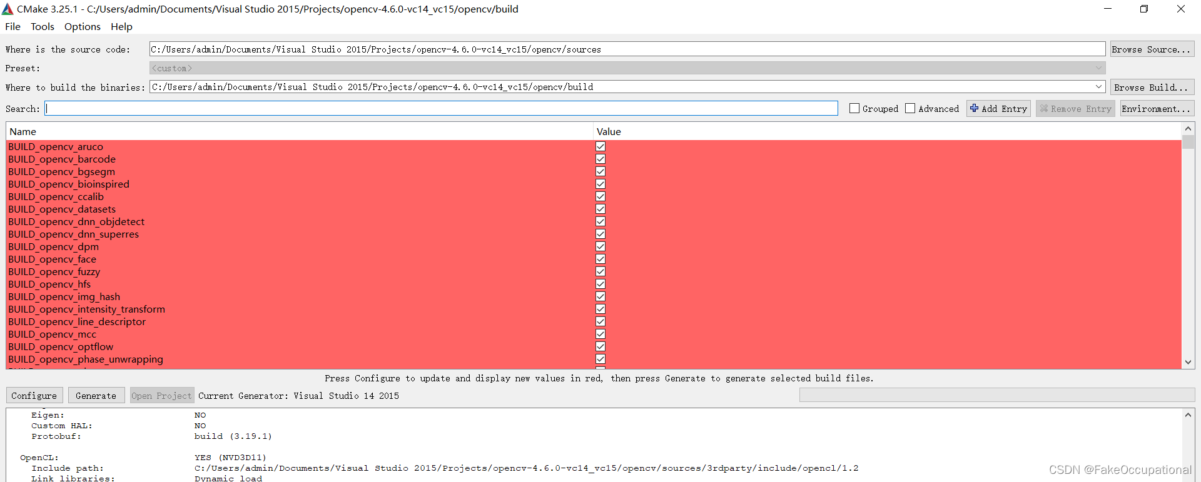Uncheck BUILD_opencv_dnn_superres value checkbox
The width and height of the screenshot is (1201, 482).
point(600,234)
